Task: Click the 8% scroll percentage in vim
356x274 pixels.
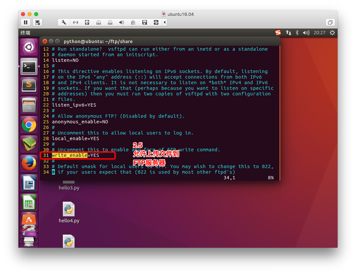Action: pyautogui.click(x=271, y=178)
